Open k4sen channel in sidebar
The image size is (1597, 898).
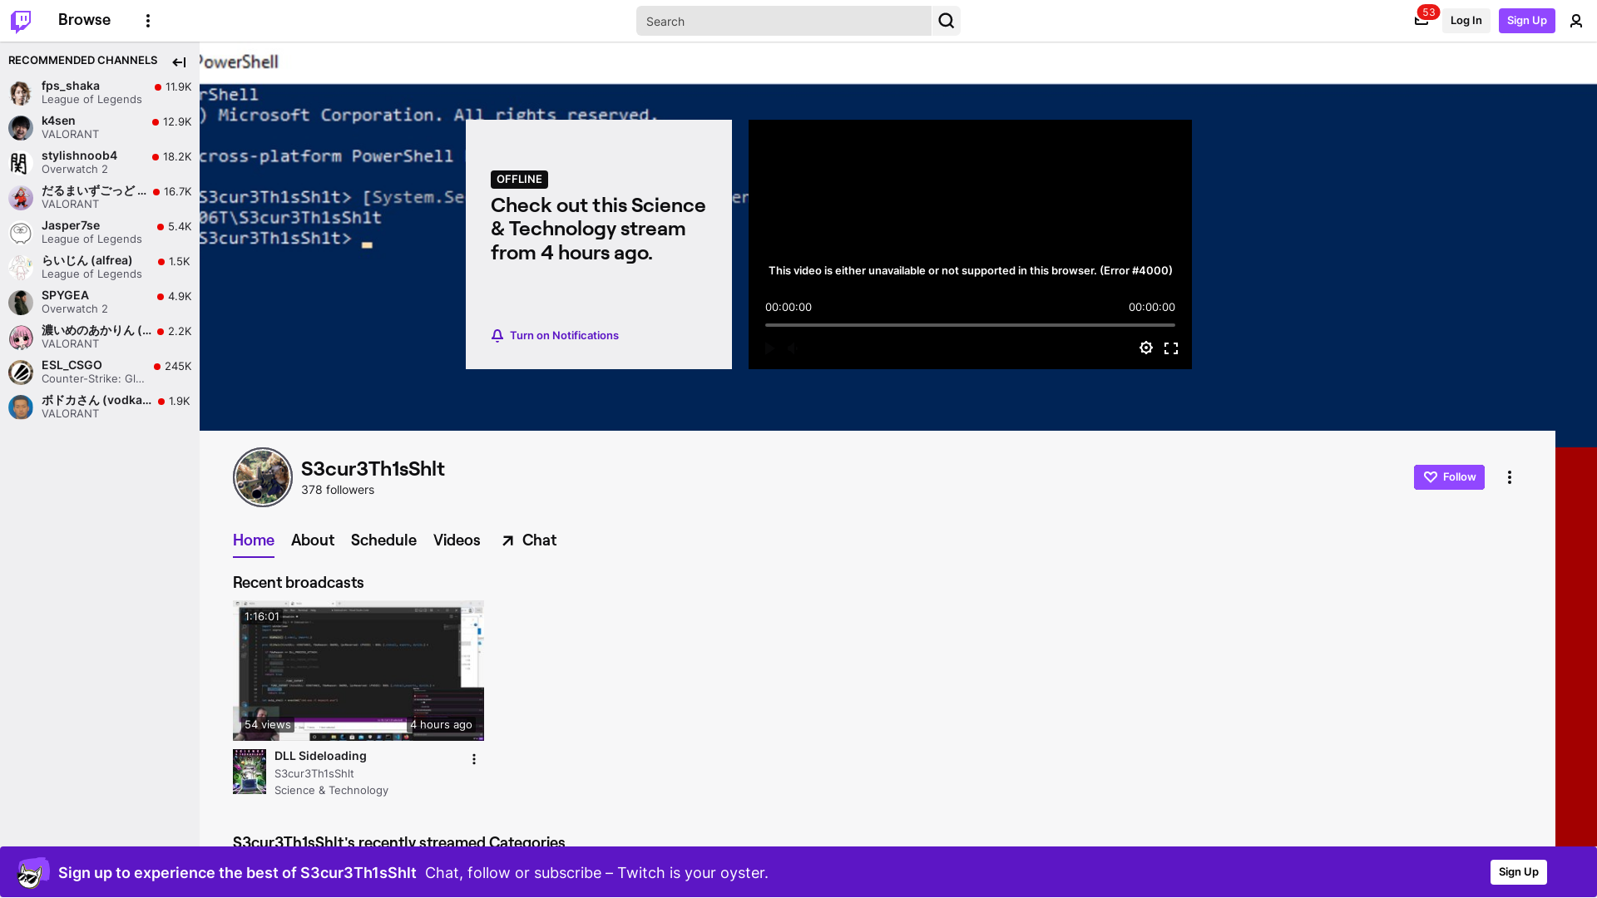pos(100,127)
